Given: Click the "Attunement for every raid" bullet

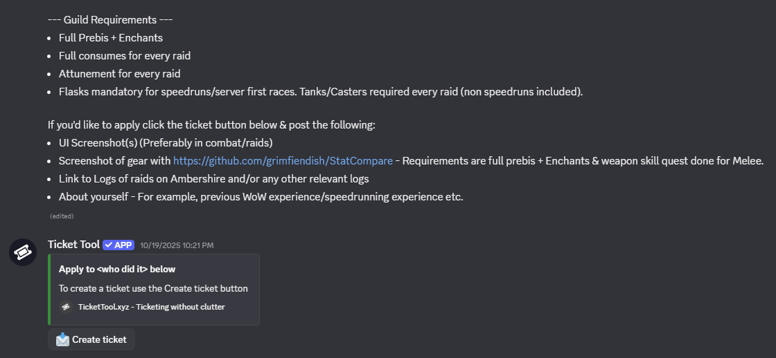Looking at the screenshot, I should (x=120, y=74).
